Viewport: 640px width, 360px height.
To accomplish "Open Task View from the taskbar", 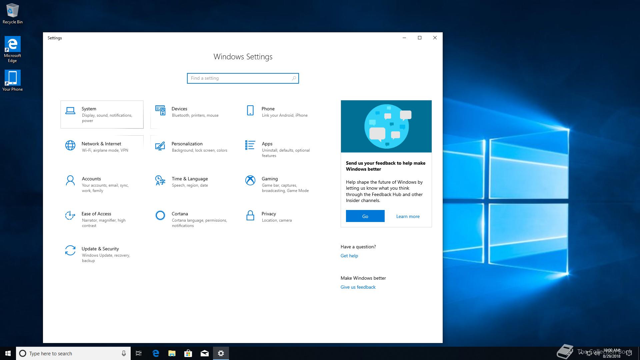I will [139, 353].
